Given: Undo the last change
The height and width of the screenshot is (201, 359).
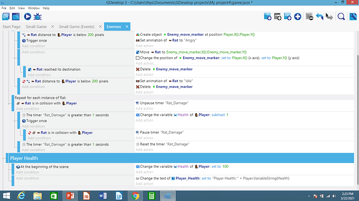Looking at the screenshot, I should click(319, 17).
